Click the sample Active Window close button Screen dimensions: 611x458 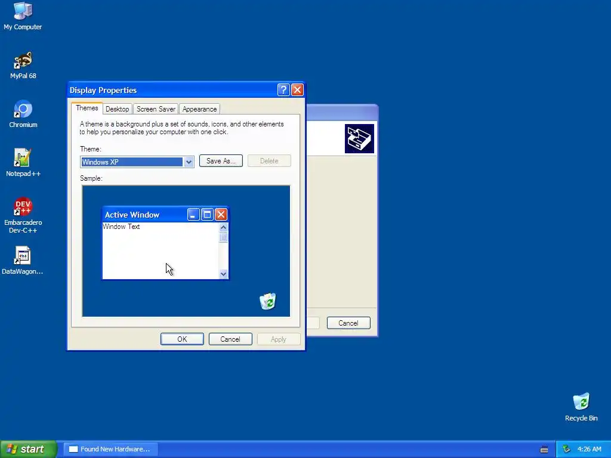(221, 214)
